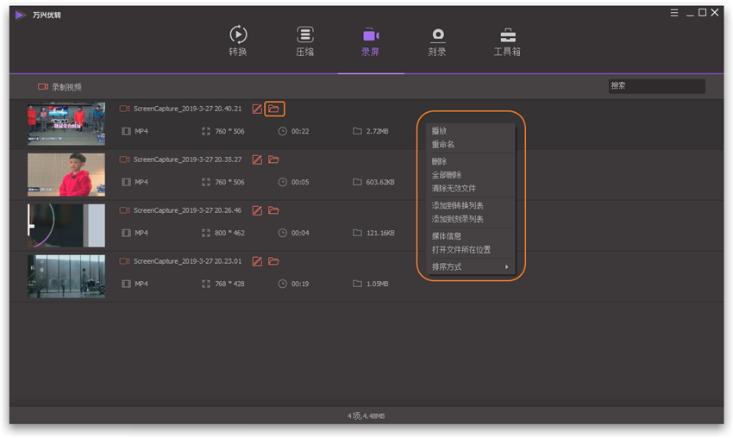This screenshot has width=733, height=438.
Task: Select 添加到转换列表 in the context menu
Action: click(x=458, y=205)
